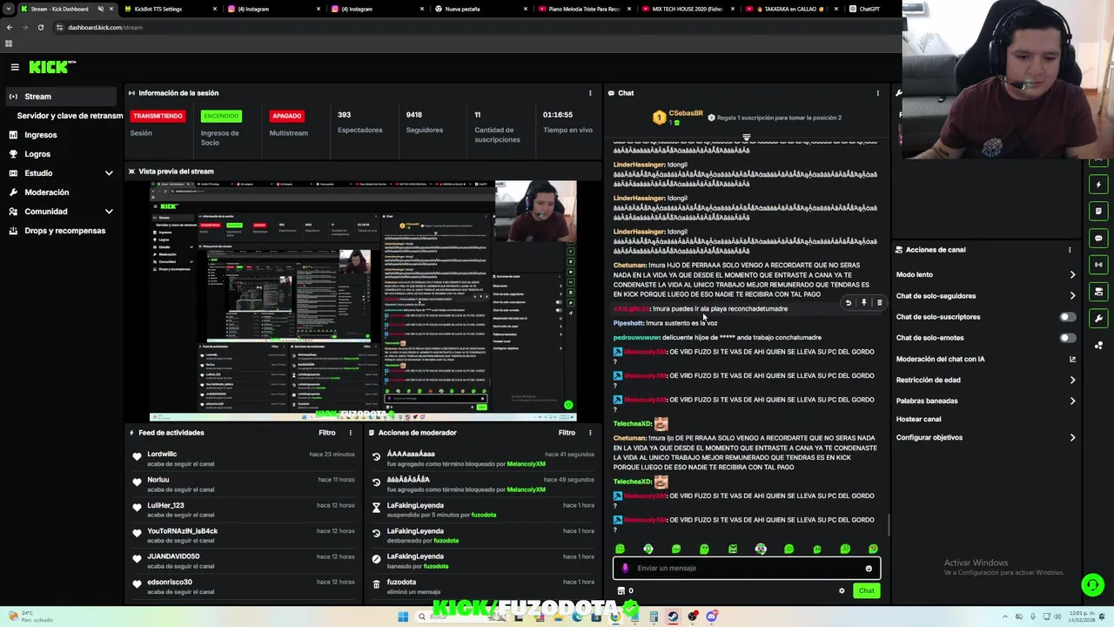Click the wrench widget icon in right rail
The image size is (1114, 627).
click(1098, 319)
